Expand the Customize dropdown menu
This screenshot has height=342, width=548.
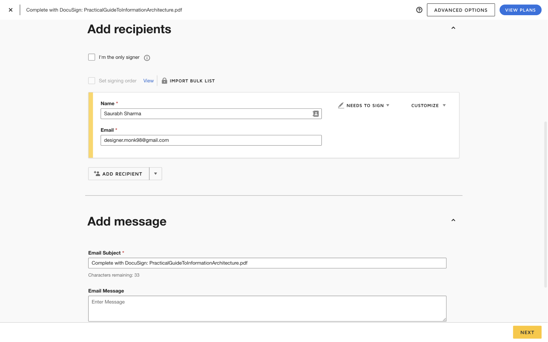(428, 105)
